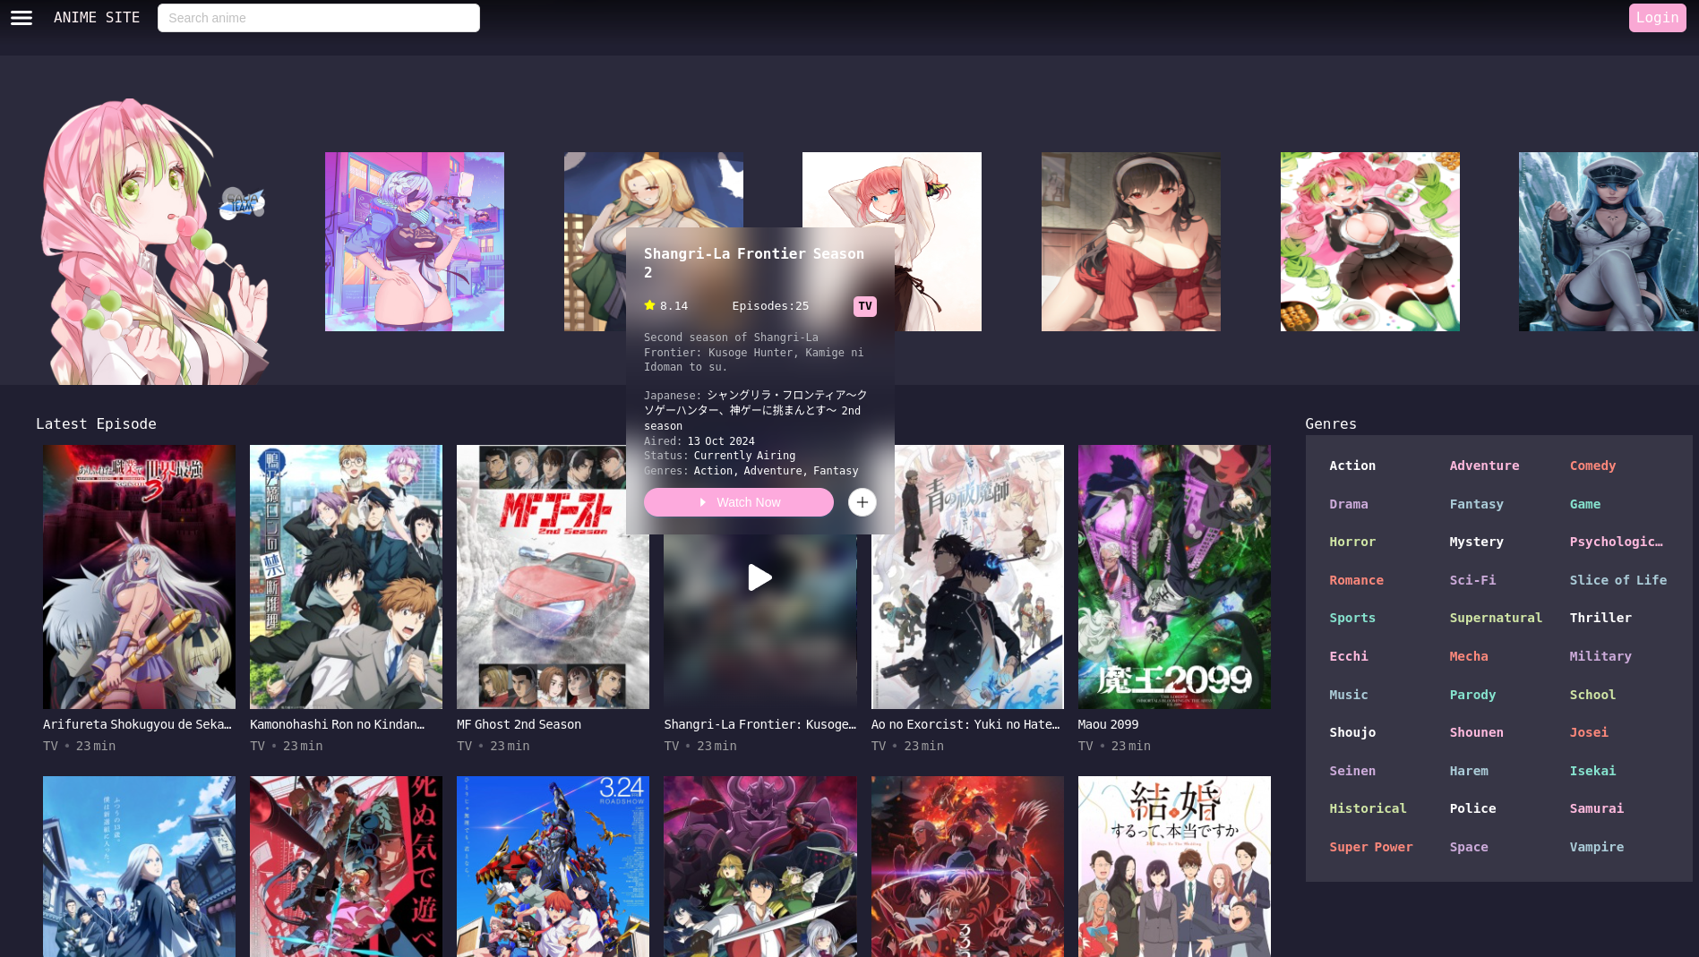Click the second carousel banner image
The width and height of the screenshot is (1699, 957).
tap(414, 241)
